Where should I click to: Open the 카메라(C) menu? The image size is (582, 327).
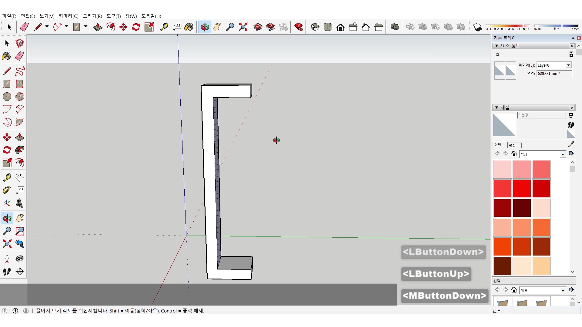(x=69, y=16)
